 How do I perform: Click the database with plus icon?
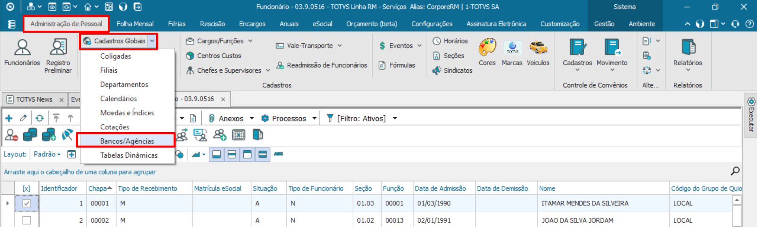(49, 135)
